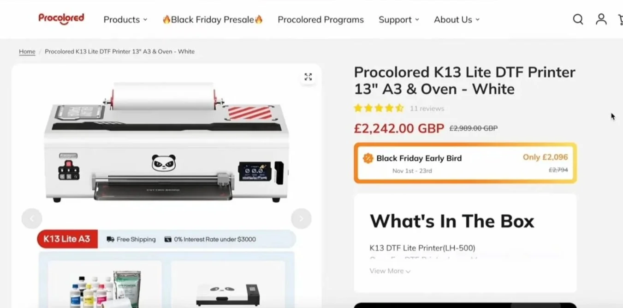Show previous product image arrow
The width and height of the screenshot is (623, 308).
[32, 218]
